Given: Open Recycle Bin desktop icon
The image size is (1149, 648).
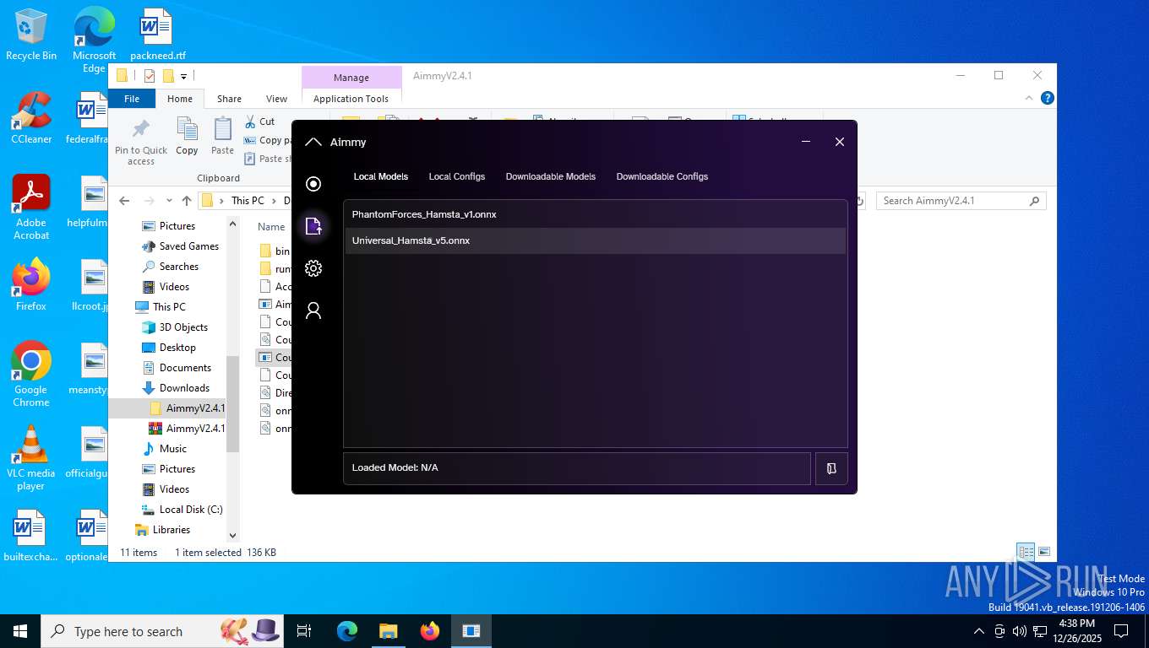Looking at the screenshot, I should [31, 35].
